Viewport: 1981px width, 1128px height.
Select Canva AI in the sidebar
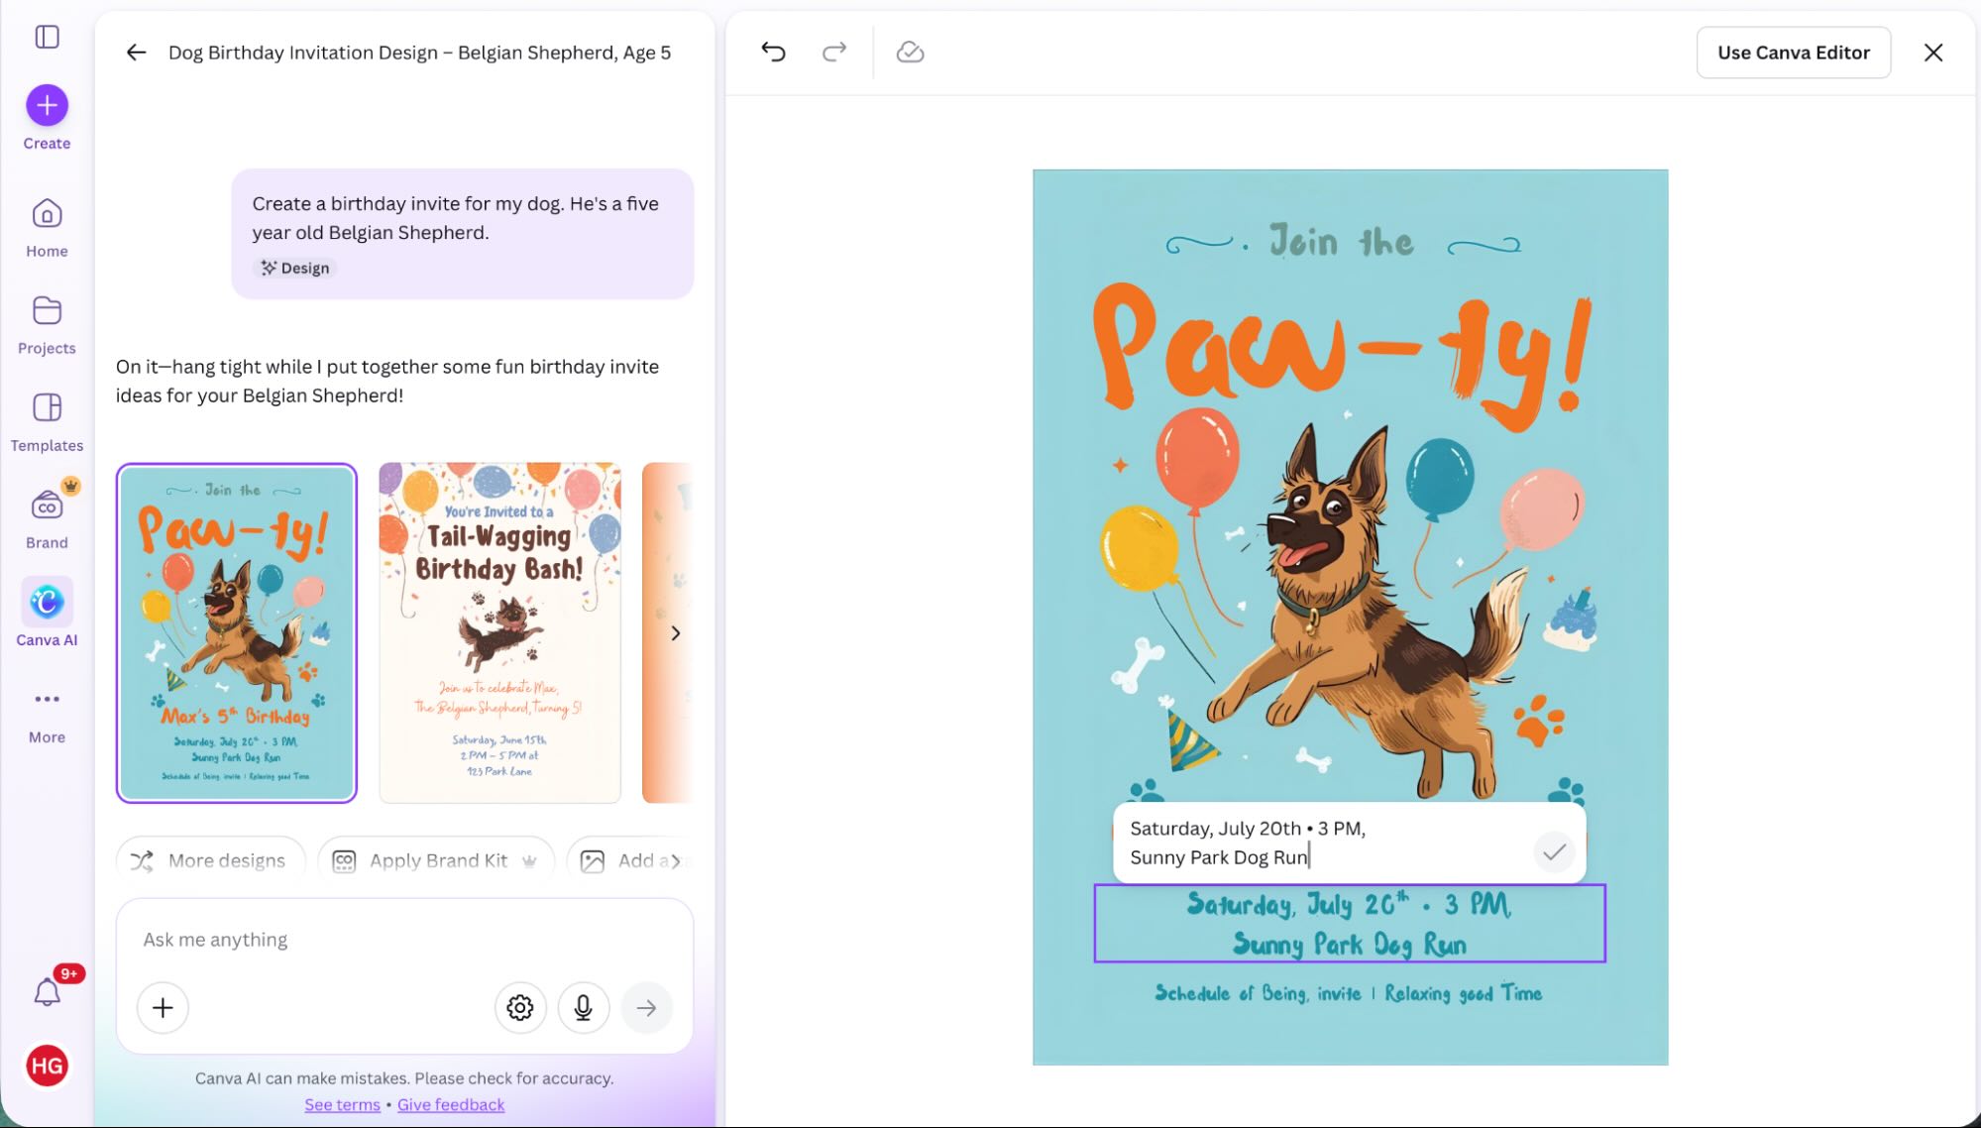46,601
